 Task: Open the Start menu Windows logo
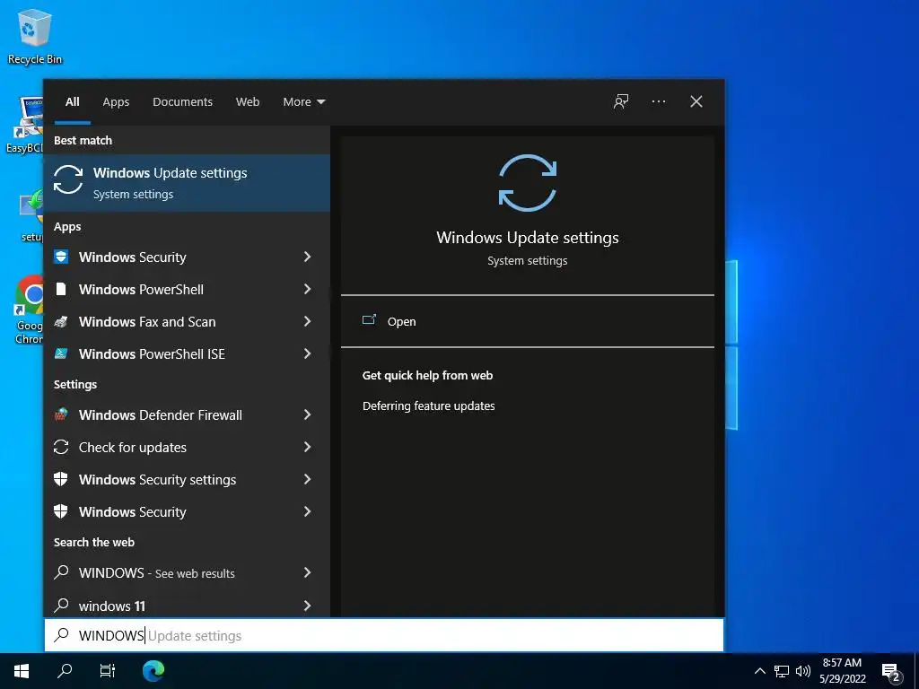pyautogui.click(x=22, y=670)
